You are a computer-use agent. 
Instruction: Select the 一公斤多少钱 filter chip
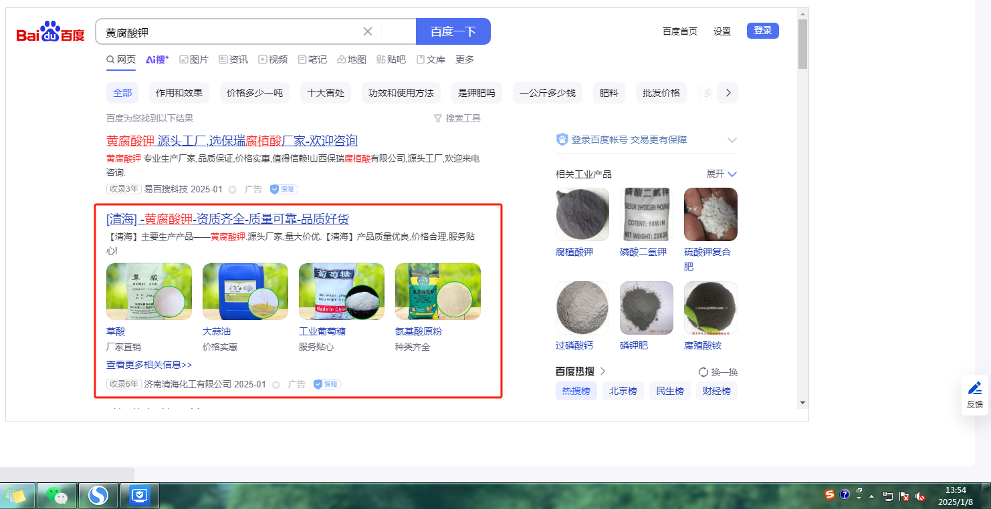548,93
